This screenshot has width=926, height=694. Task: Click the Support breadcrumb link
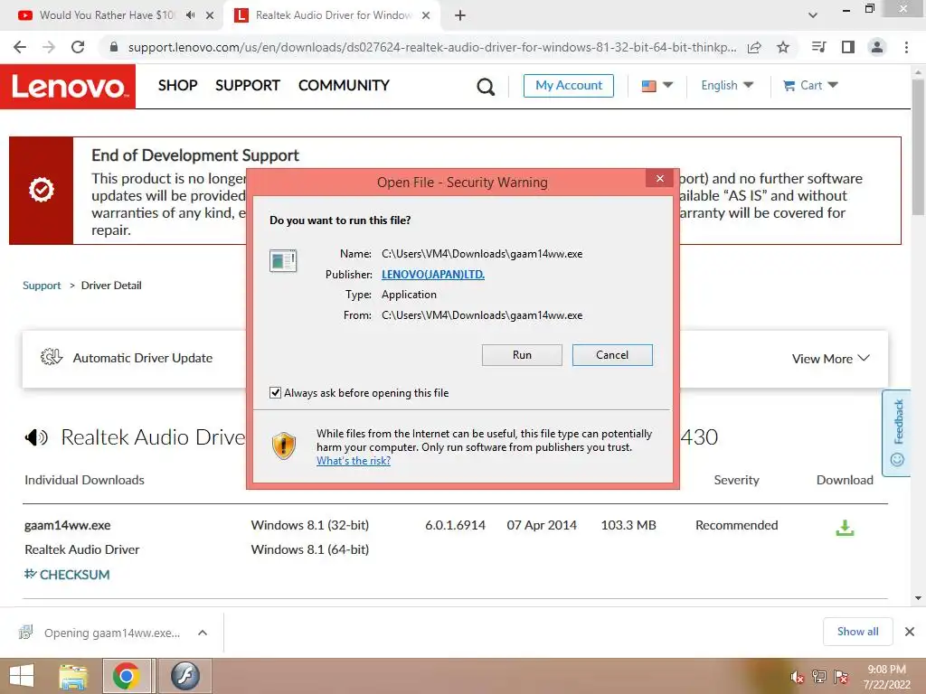(42, 286)
